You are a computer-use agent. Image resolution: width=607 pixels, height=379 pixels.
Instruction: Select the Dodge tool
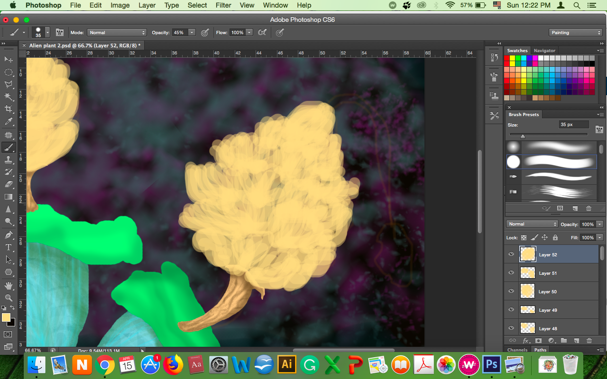click(9, 221)
